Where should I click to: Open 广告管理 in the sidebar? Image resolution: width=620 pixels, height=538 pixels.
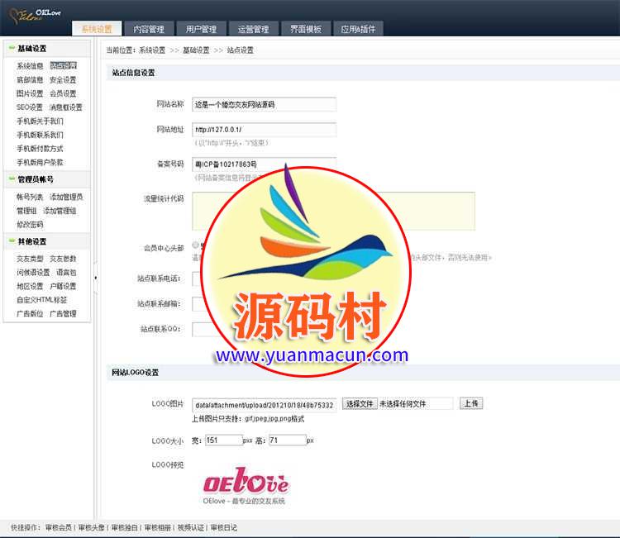[x=63, y=314]
